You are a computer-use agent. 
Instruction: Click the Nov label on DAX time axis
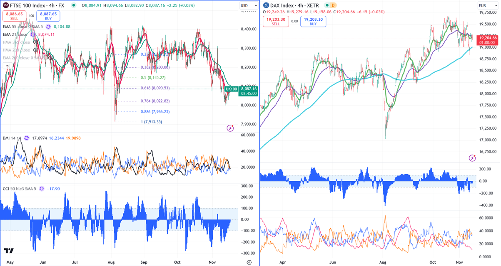[x=460, y=262]
